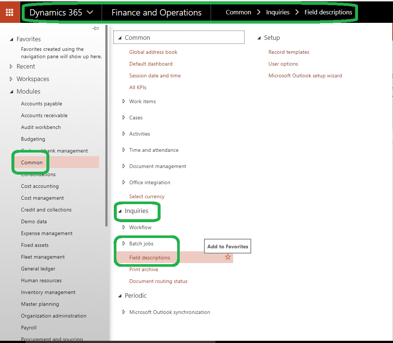
Task: Select Organization administration module
Action: pyautogui.click(x=54, y=316)
